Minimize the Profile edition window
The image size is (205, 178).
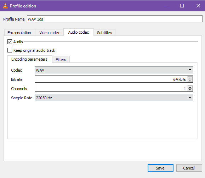[x=166, y=6]
